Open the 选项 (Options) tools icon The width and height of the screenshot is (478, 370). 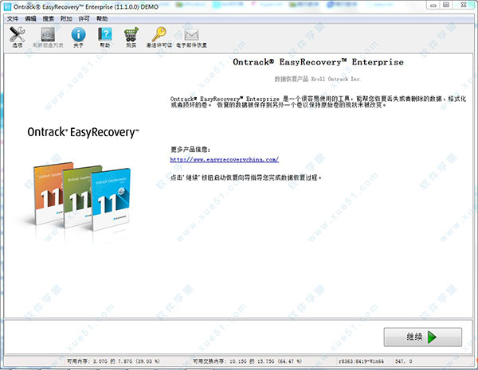pyautogui.click(x=18, y=36)
